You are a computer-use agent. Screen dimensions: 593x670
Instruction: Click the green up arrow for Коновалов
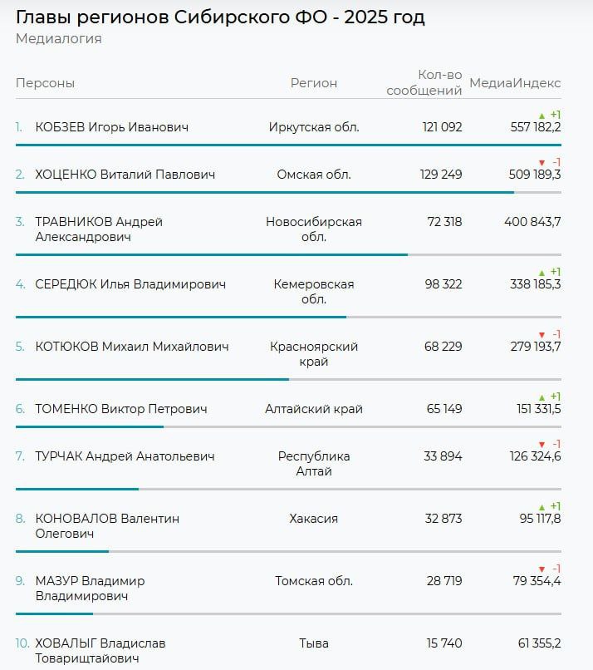pos(542,507)
